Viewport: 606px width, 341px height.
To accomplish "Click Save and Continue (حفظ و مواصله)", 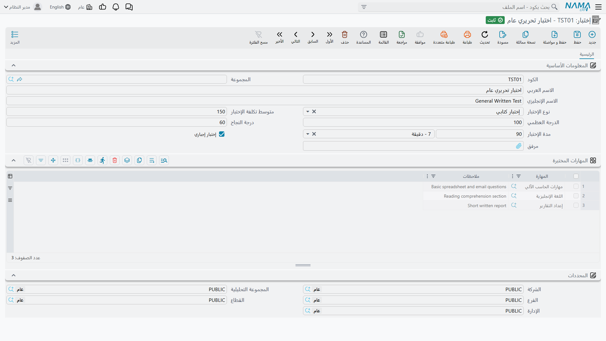I will (x=555, y=37).
